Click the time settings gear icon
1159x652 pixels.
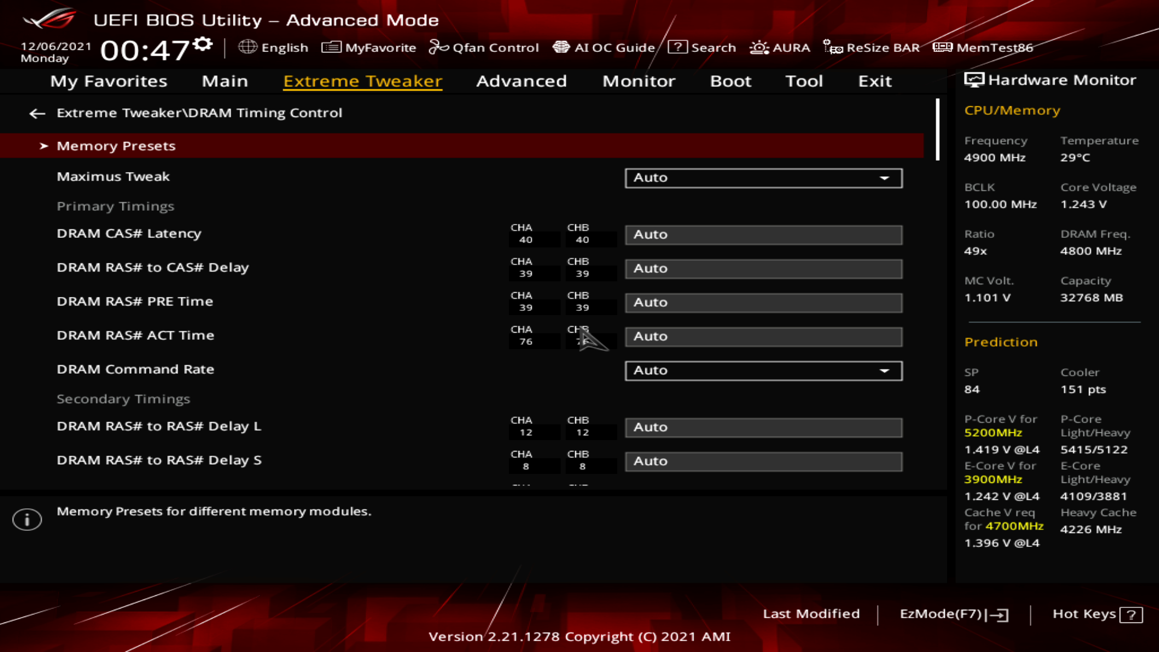203,44
